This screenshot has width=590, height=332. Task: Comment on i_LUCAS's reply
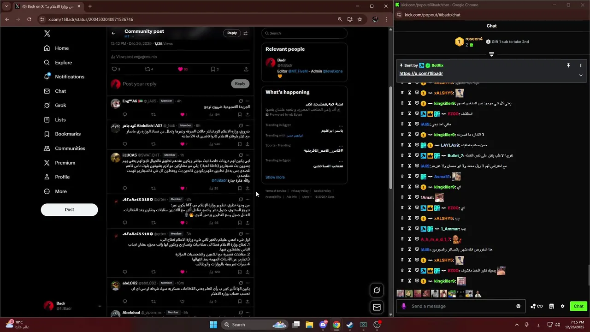click(125, 188)
